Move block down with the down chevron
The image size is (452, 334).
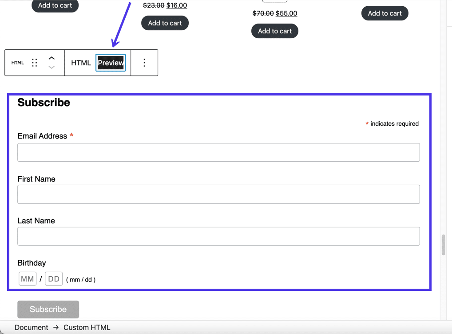[52, 68]
